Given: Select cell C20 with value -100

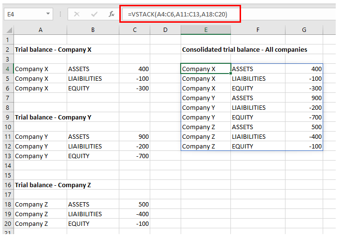Looking at the screenshot, I should coord(135,223).
